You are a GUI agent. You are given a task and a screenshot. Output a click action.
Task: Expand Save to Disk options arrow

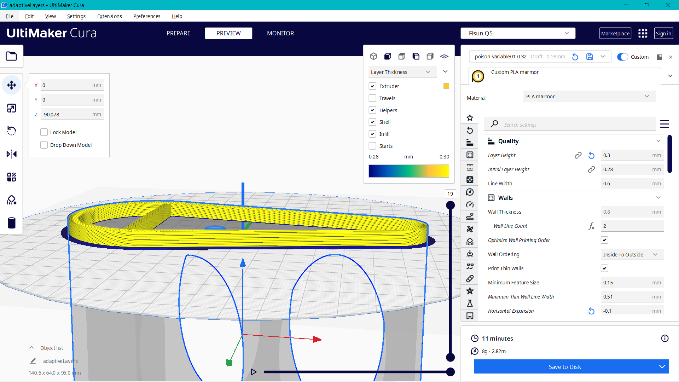662,367
